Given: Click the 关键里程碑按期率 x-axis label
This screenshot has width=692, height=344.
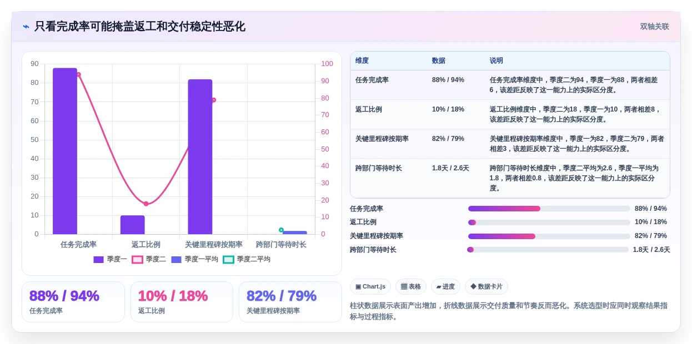Looking at the screenshot, I should pos(214,245).
